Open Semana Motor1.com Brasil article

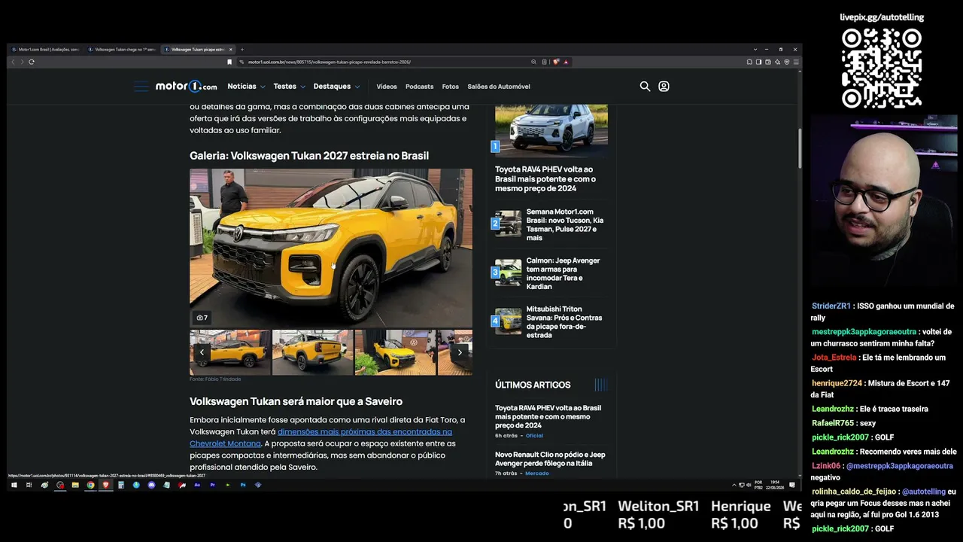coord(565,224)
